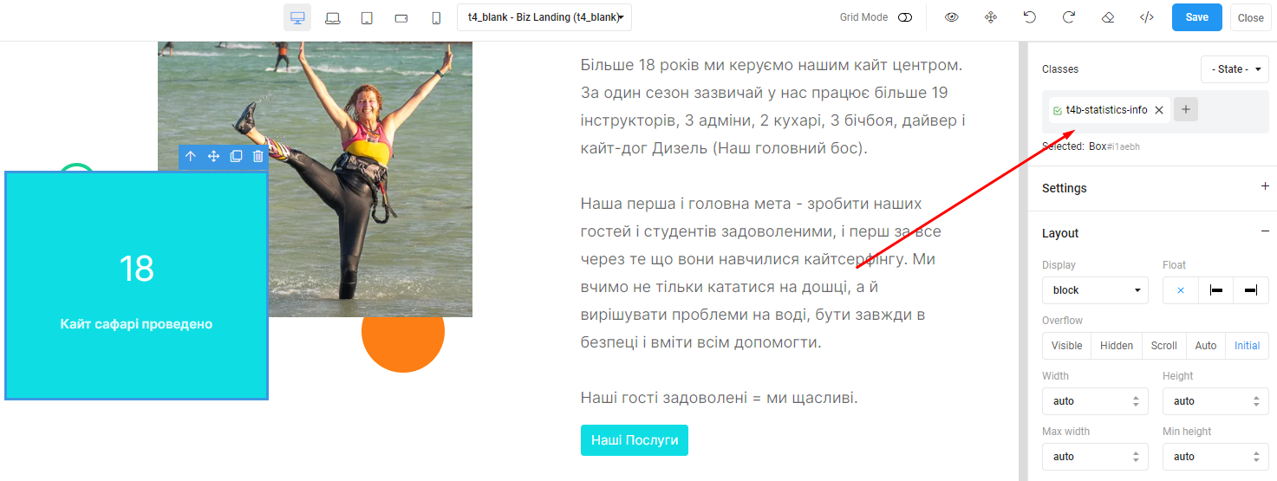Click the undo arrow icon
This screenshot has width=1277, height=481.
tap(1029, 17)
